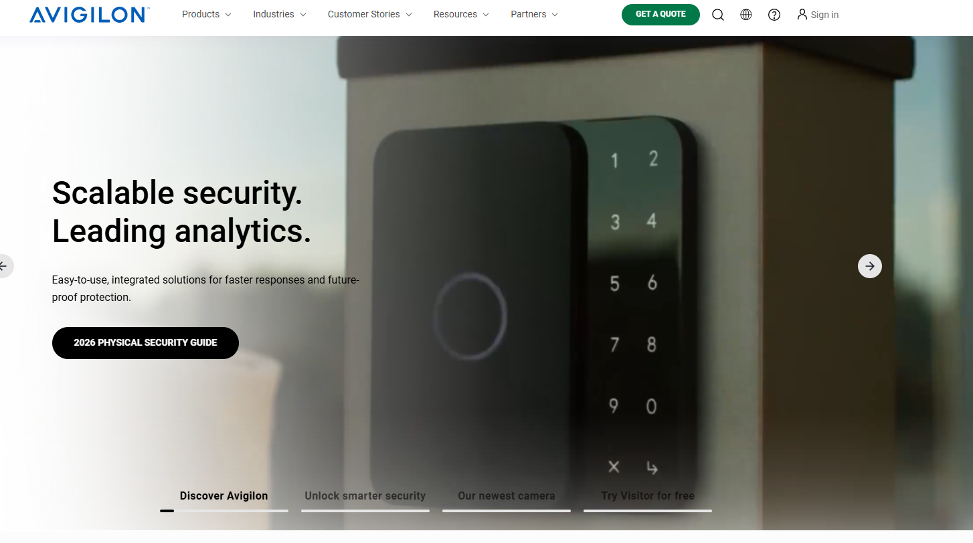Click the Sign in text link

pyautogui.click(x=824, y=15)
